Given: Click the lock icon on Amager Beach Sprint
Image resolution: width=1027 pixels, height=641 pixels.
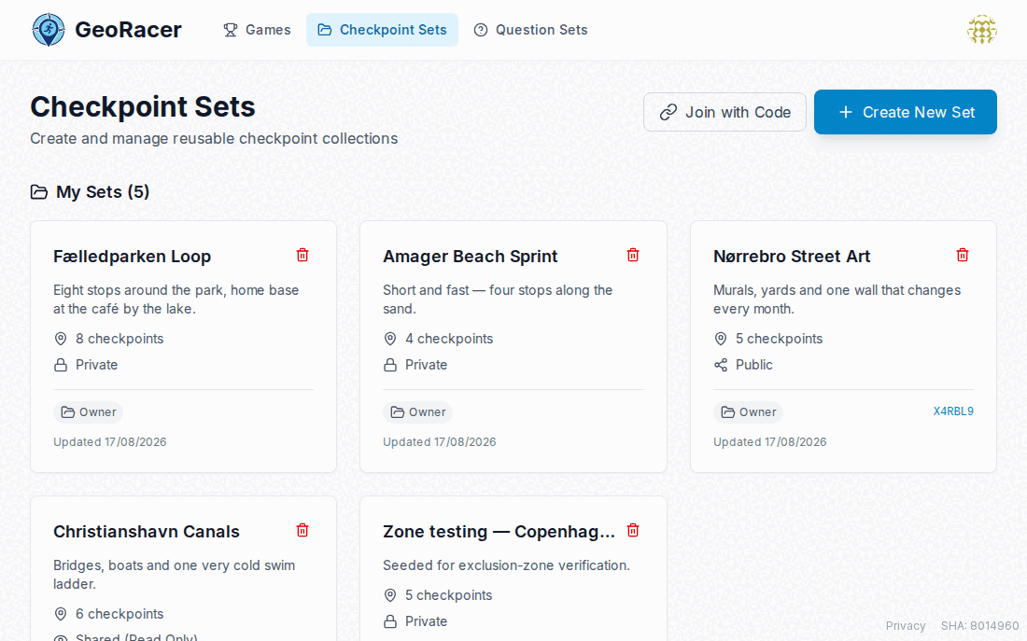Looking at the screenshot, I should 389,365.
